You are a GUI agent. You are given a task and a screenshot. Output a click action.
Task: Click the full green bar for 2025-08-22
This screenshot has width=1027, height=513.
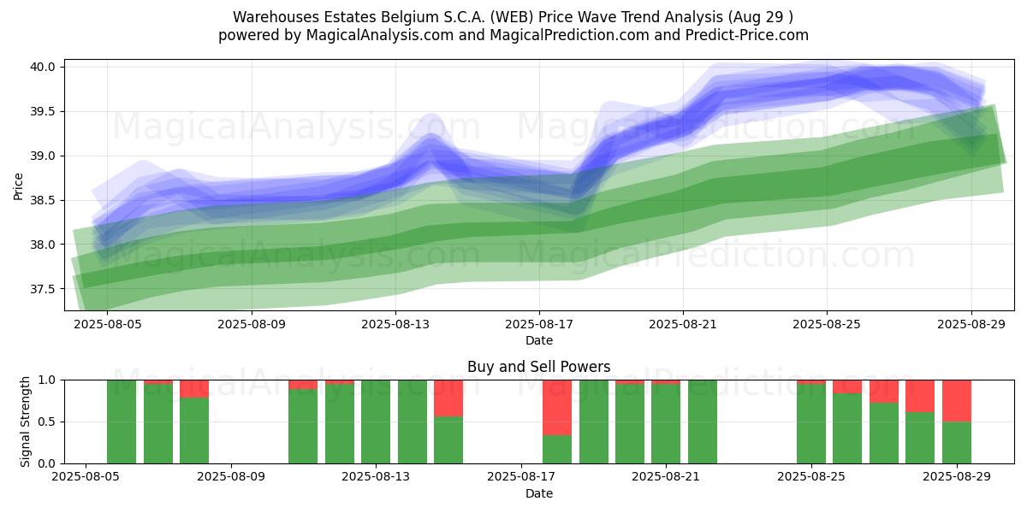click(x=703, y=422)
